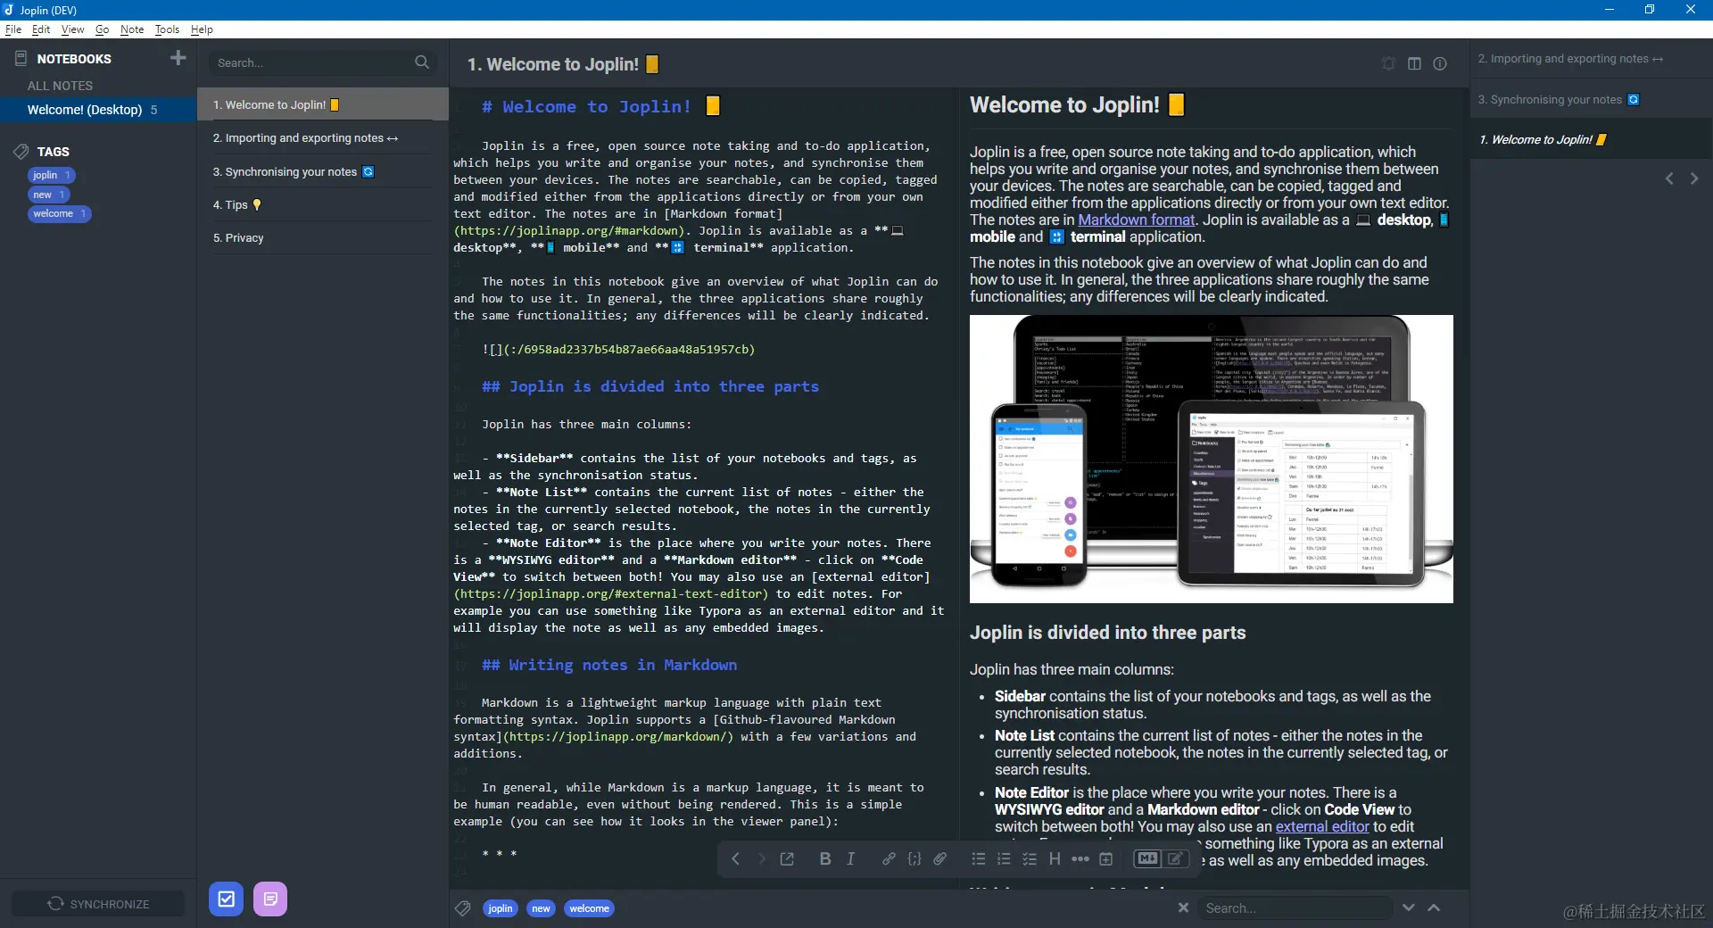Click the search magnifier icon in the note list
The width and height of the screenshot is (1713, 928).
(x=422, y=62)
